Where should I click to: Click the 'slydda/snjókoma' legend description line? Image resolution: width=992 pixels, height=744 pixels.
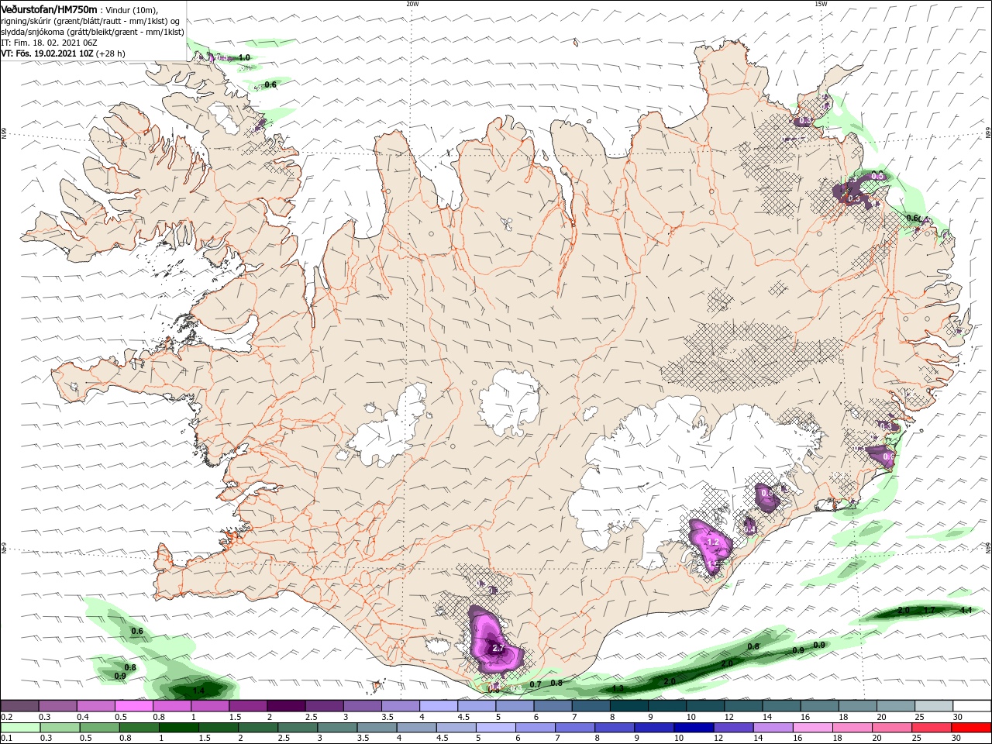[x=91, y=32]
